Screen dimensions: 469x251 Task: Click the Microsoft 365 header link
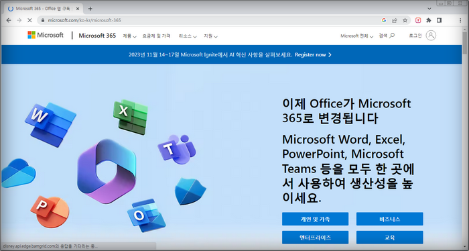tap(97, 36)
